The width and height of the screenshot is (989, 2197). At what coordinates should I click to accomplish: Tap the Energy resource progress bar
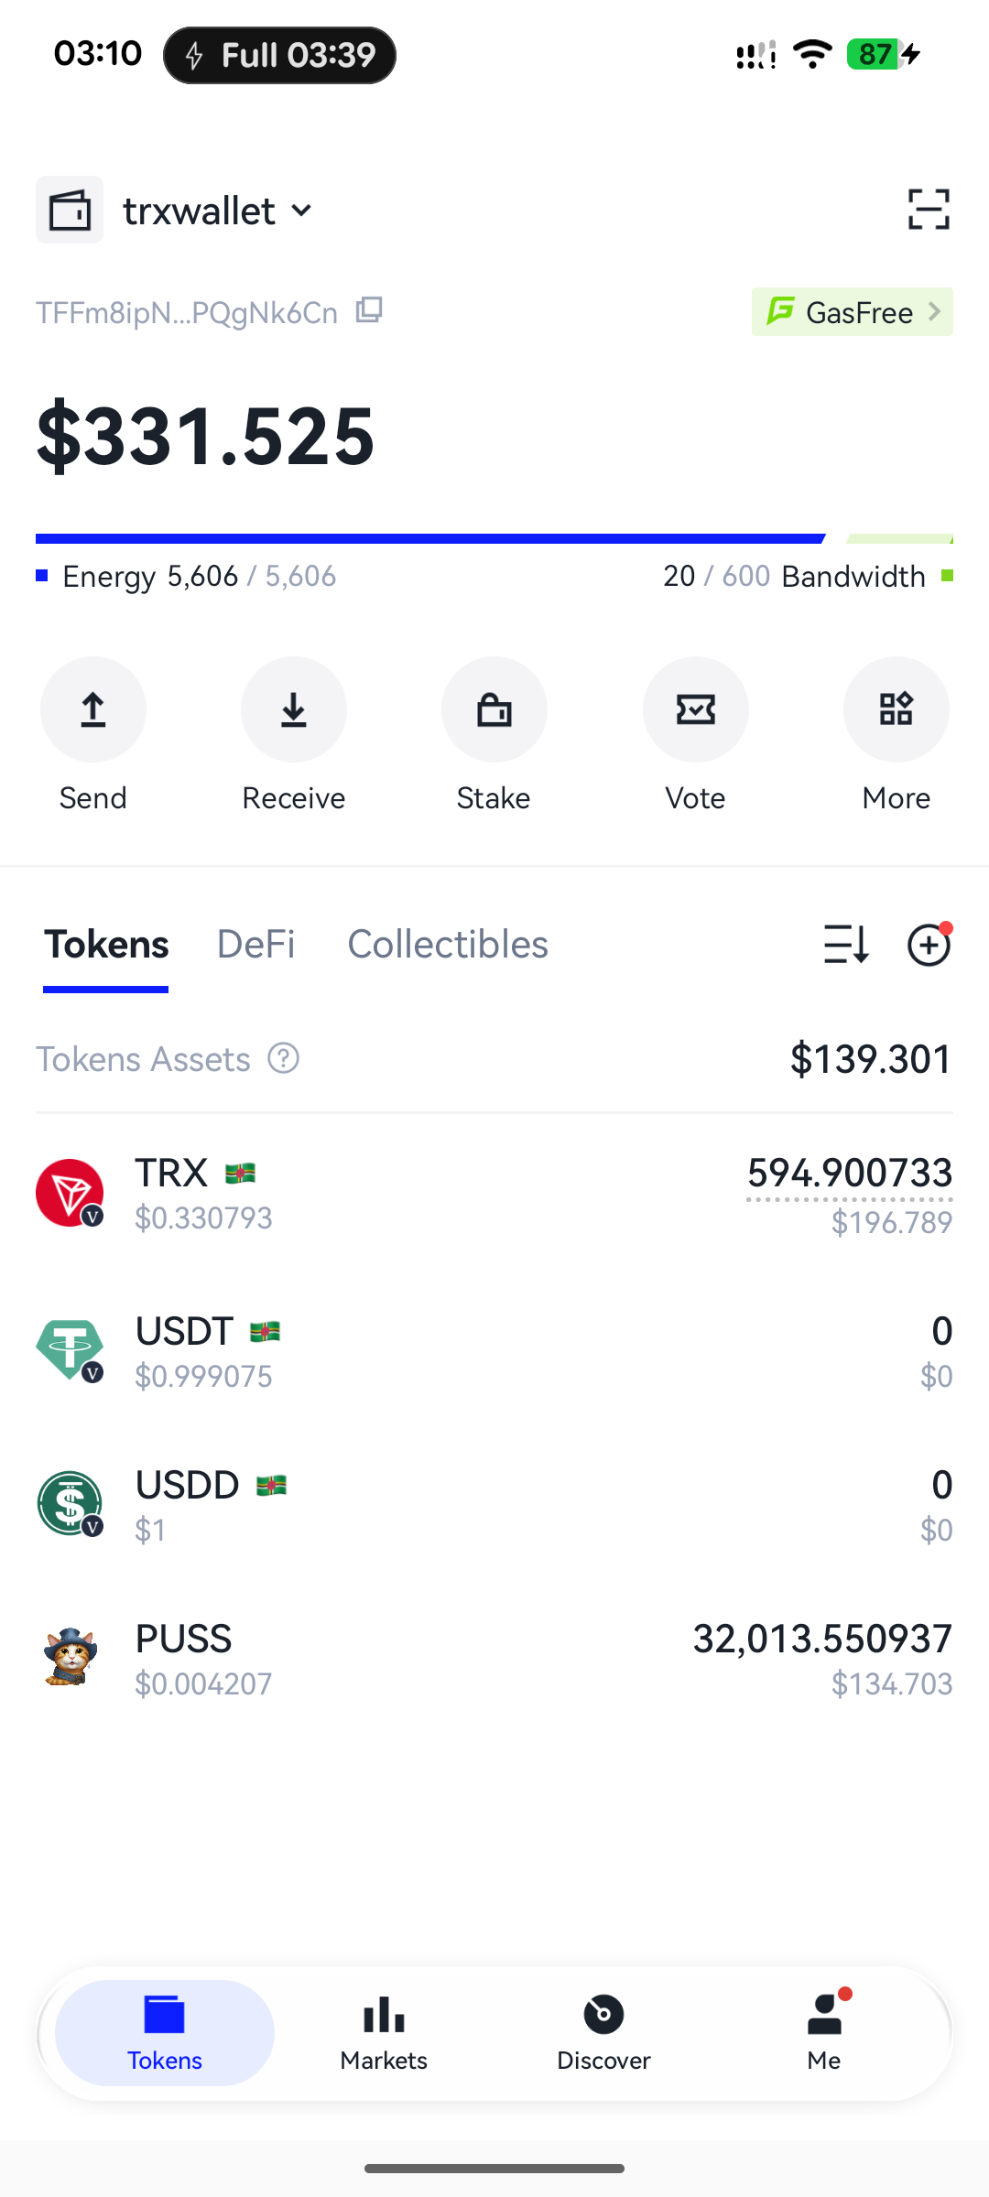click(x=430, y=539)
